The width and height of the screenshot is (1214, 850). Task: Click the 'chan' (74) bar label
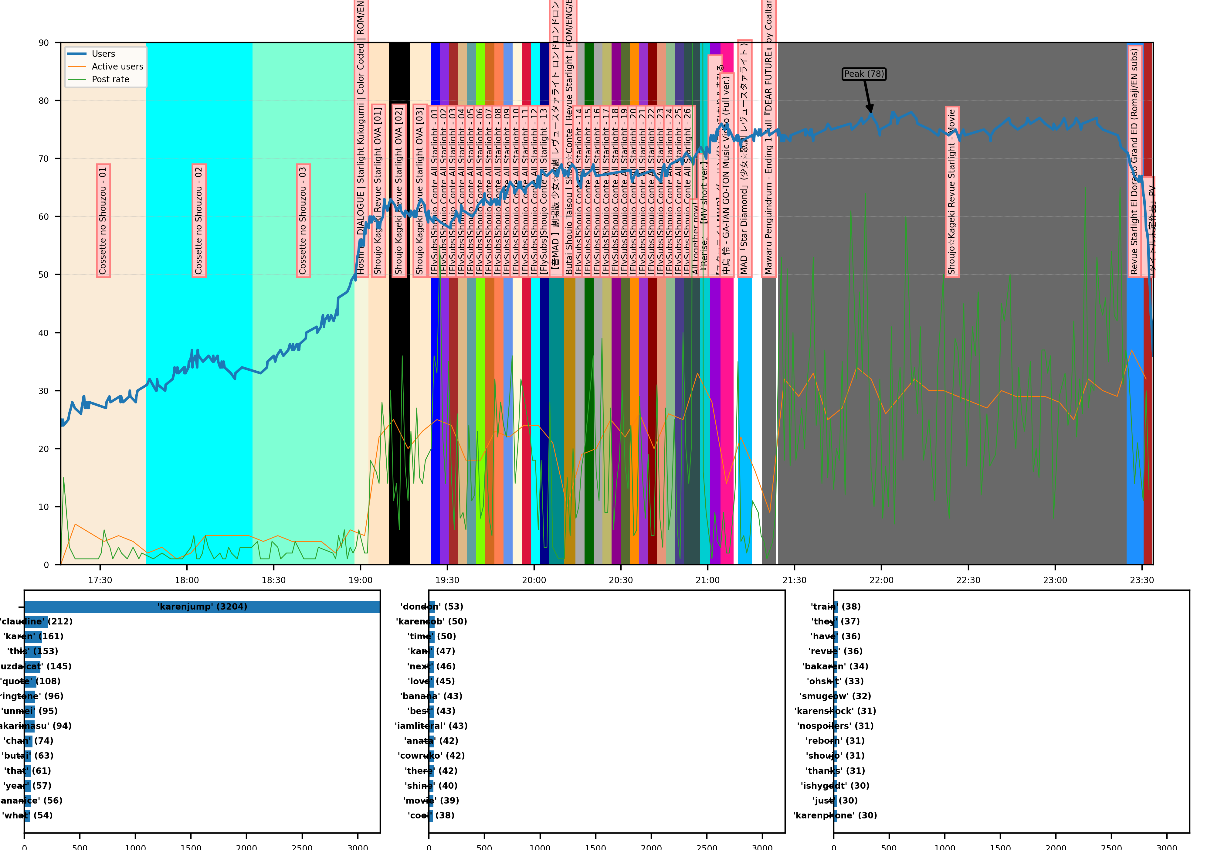tap(28, 740)
